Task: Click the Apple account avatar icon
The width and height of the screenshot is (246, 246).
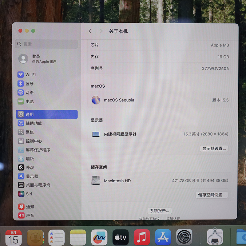Action: point(23,59)
